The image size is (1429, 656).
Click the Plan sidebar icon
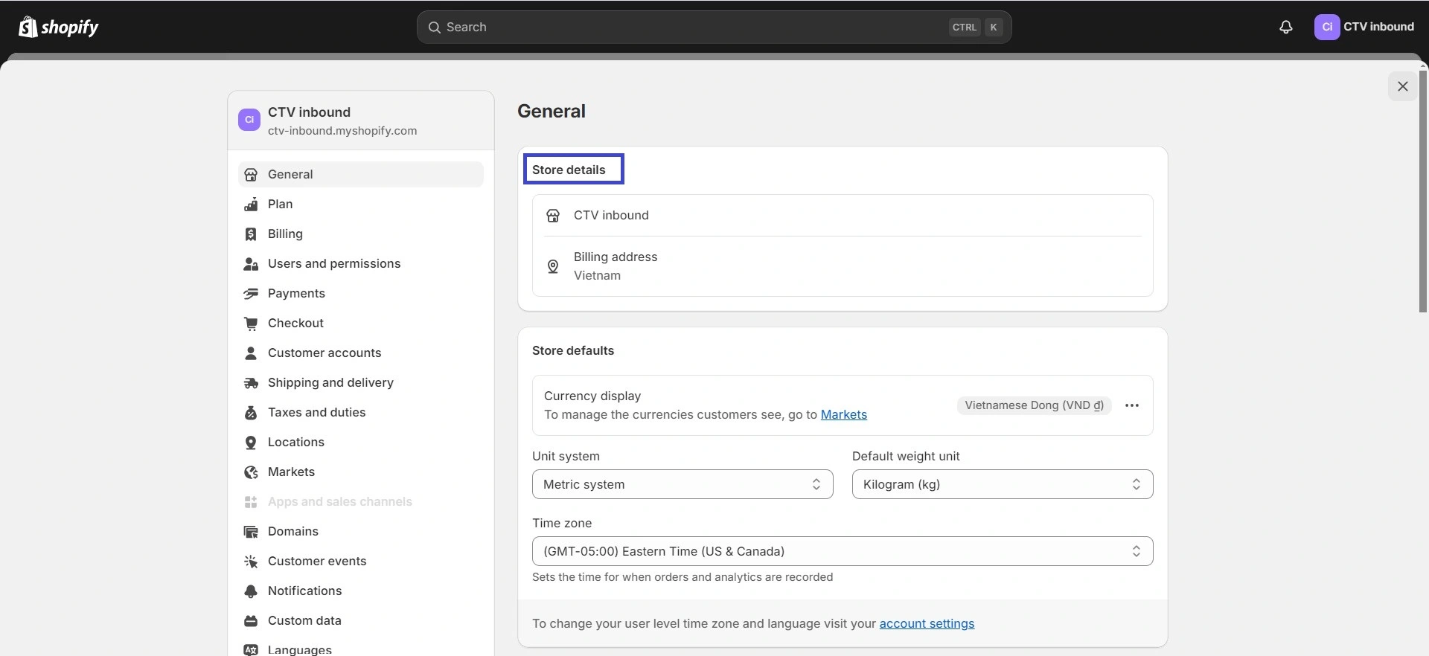251,204
